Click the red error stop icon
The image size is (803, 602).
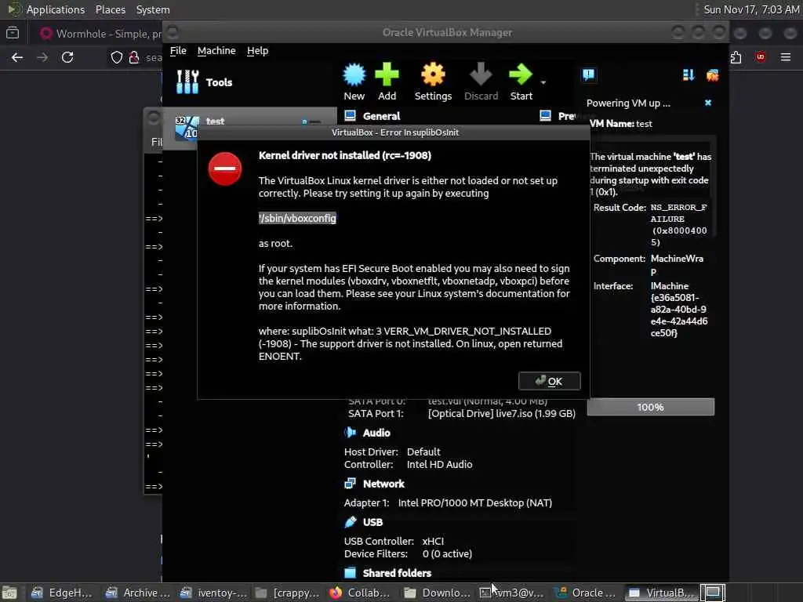pyautogui.click(x=225, y=169)
